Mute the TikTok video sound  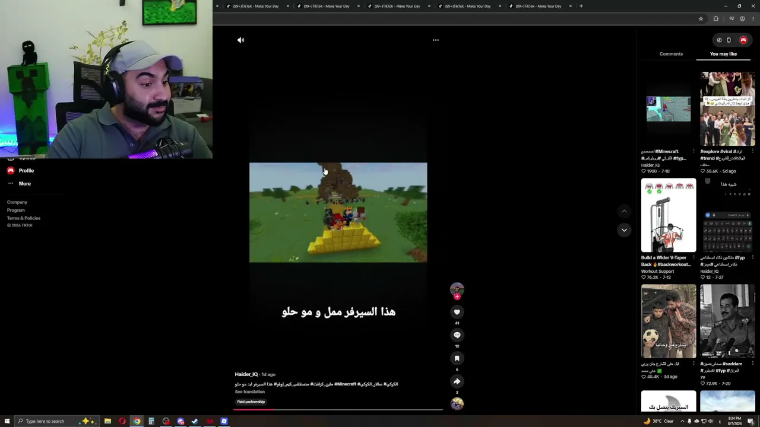tap(240, 40)
